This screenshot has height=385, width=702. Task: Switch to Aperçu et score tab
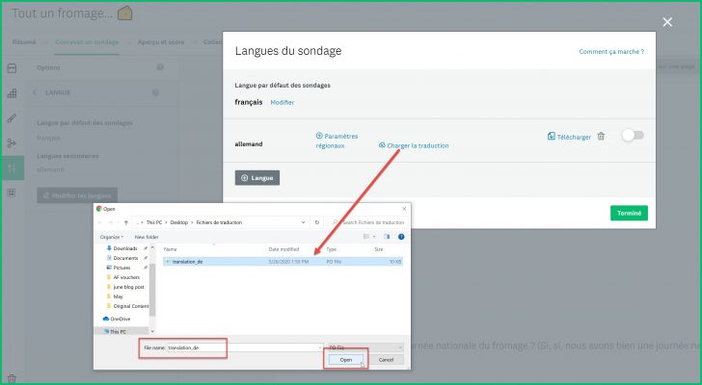point(157,41)
